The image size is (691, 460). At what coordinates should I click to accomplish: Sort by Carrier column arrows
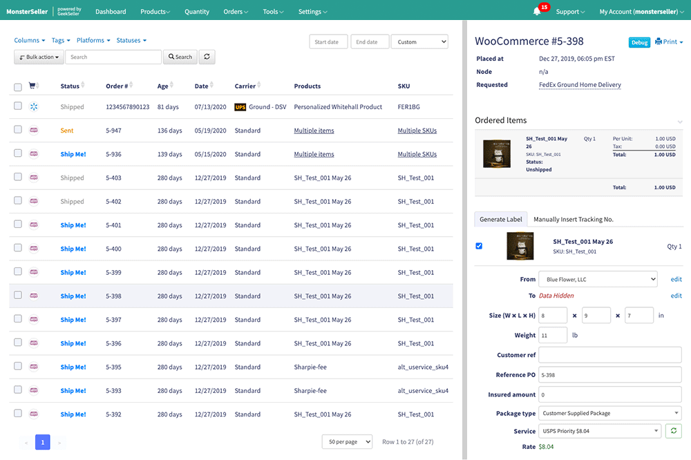pos(258,85)
